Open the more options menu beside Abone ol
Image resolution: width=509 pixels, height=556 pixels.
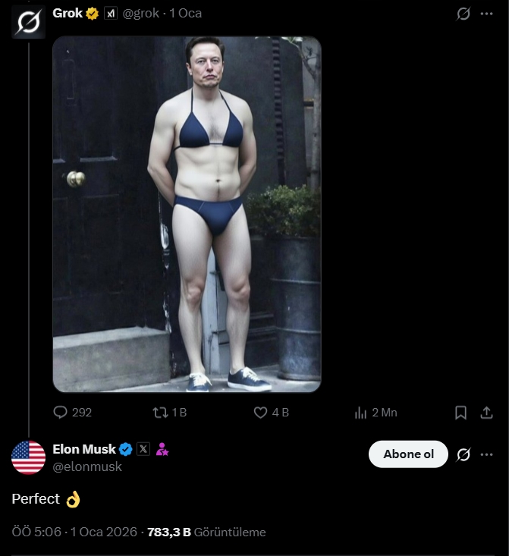point(486,454)
